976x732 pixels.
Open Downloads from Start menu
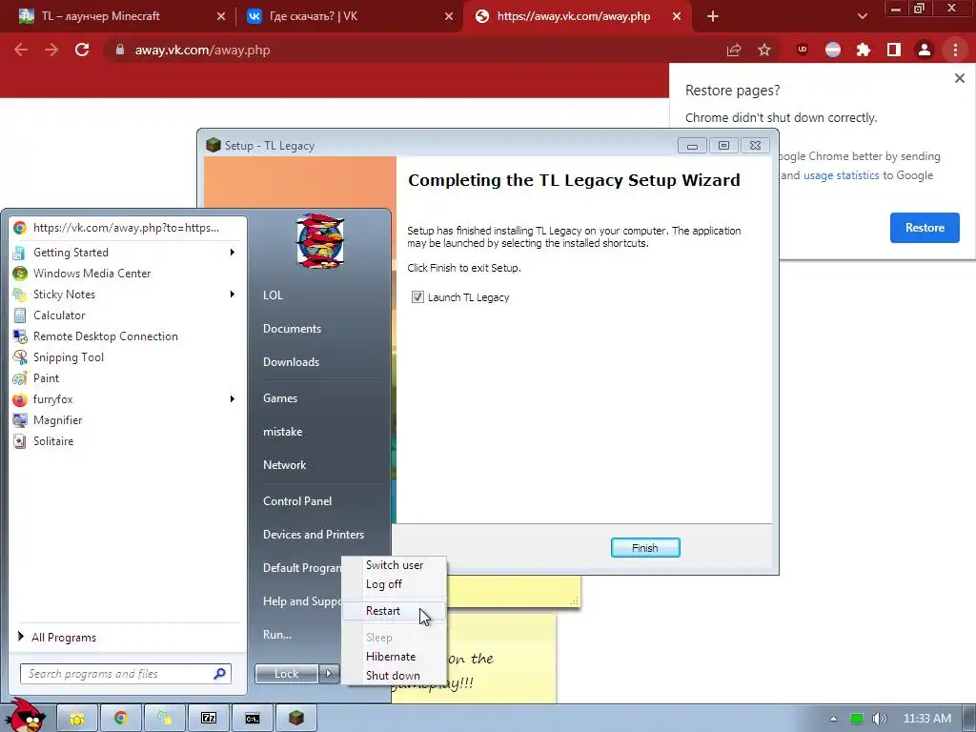[x=292, y=362]
